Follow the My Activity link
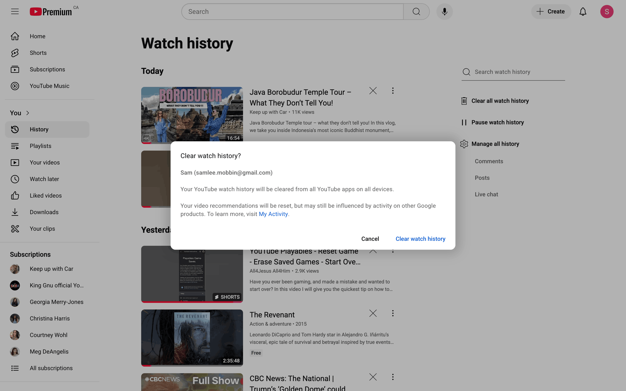The width and height of the screenshot is (626, 391). click(273, 214)
